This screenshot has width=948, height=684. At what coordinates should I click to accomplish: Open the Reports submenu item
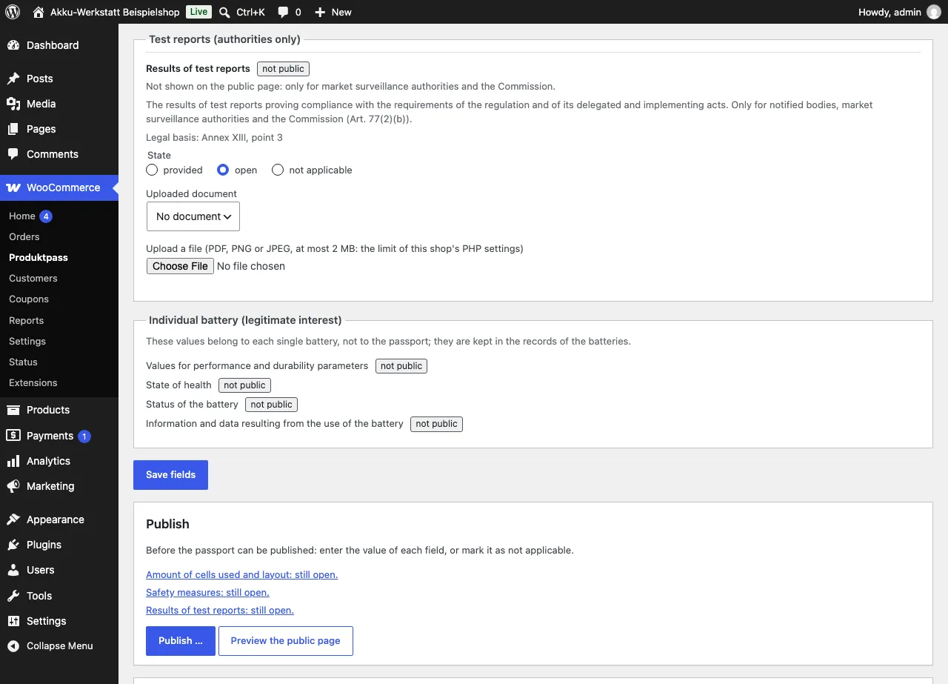click(x=27, y=320)
